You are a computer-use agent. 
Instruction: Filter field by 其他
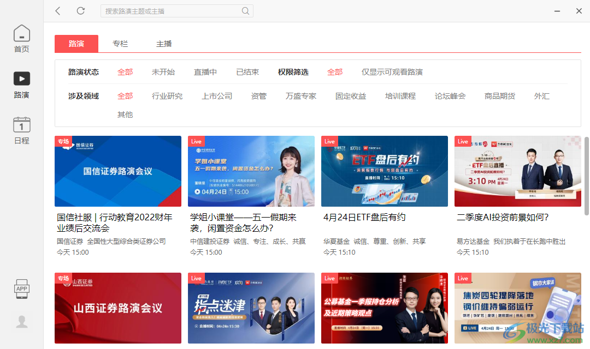[x=125, y=115]
